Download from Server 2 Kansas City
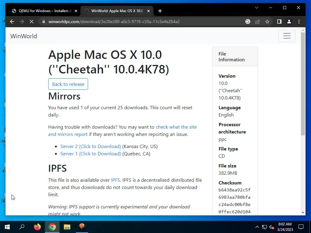Image resolution: width=311 pixels, height=233 pixels. (x=91, y=147)
